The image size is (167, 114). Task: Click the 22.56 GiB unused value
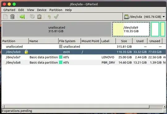point(155,57)
